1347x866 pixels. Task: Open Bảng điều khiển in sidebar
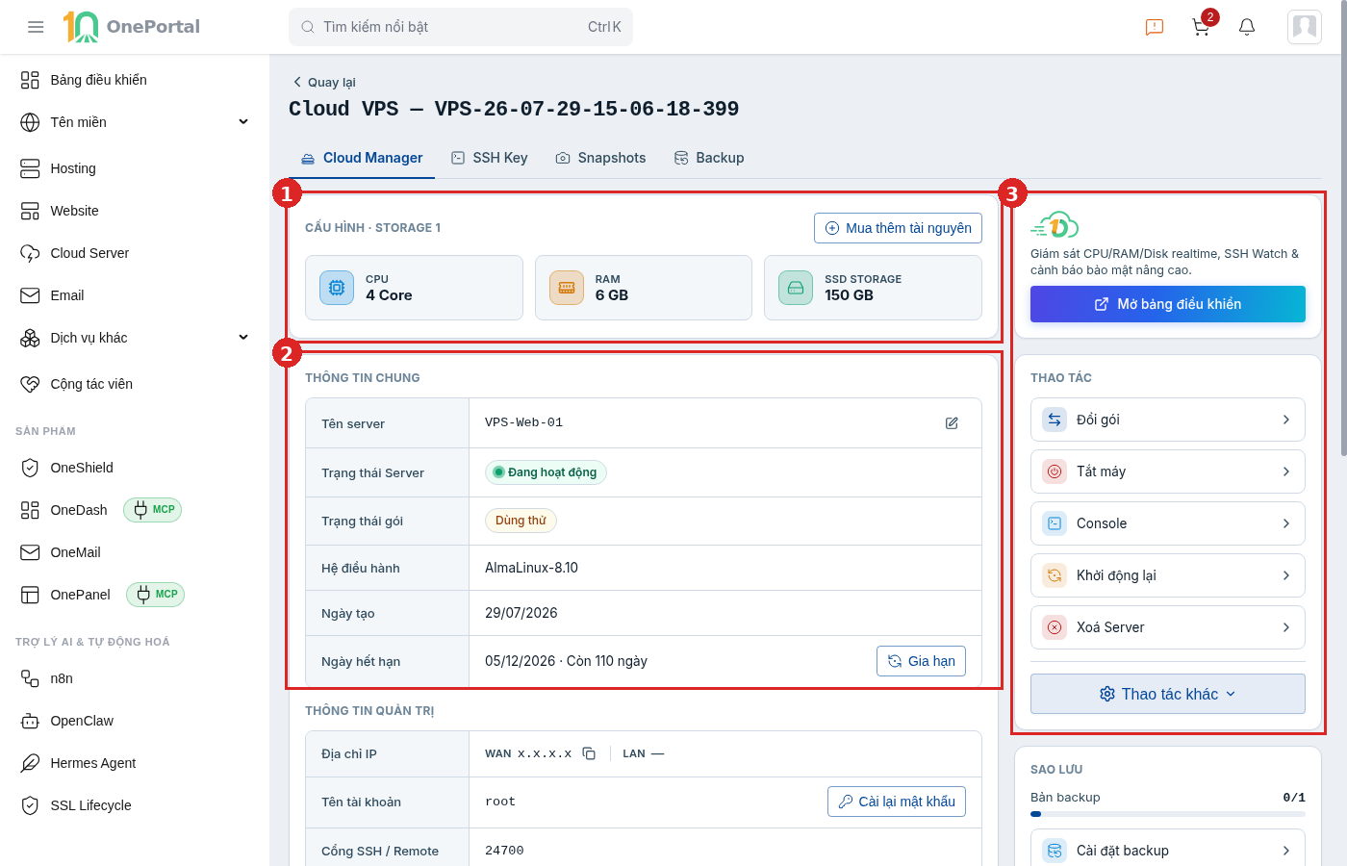click(x=135, y=80)
